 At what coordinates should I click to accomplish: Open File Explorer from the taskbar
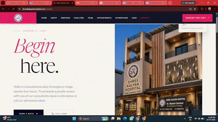coord(119,119)
